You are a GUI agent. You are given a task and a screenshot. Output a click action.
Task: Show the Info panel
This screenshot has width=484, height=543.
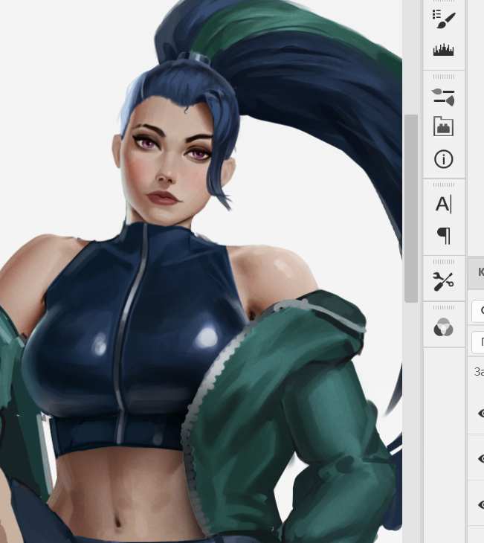(x=444, y=159)
